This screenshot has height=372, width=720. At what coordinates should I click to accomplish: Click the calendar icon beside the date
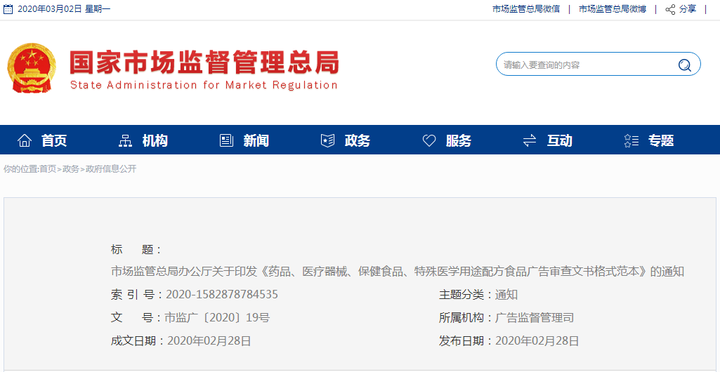pos(8,9)
